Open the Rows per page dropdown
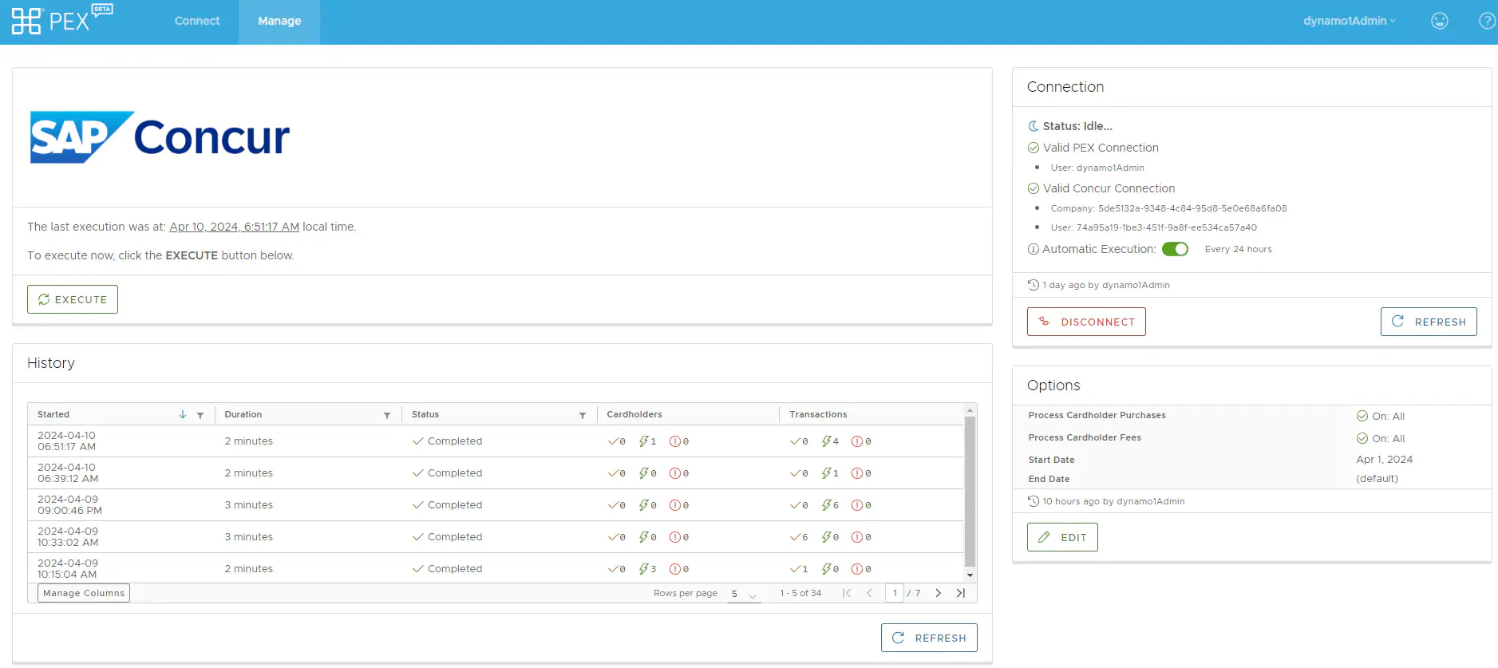Viewport: 1498px width, 668px height. (743, 594)
